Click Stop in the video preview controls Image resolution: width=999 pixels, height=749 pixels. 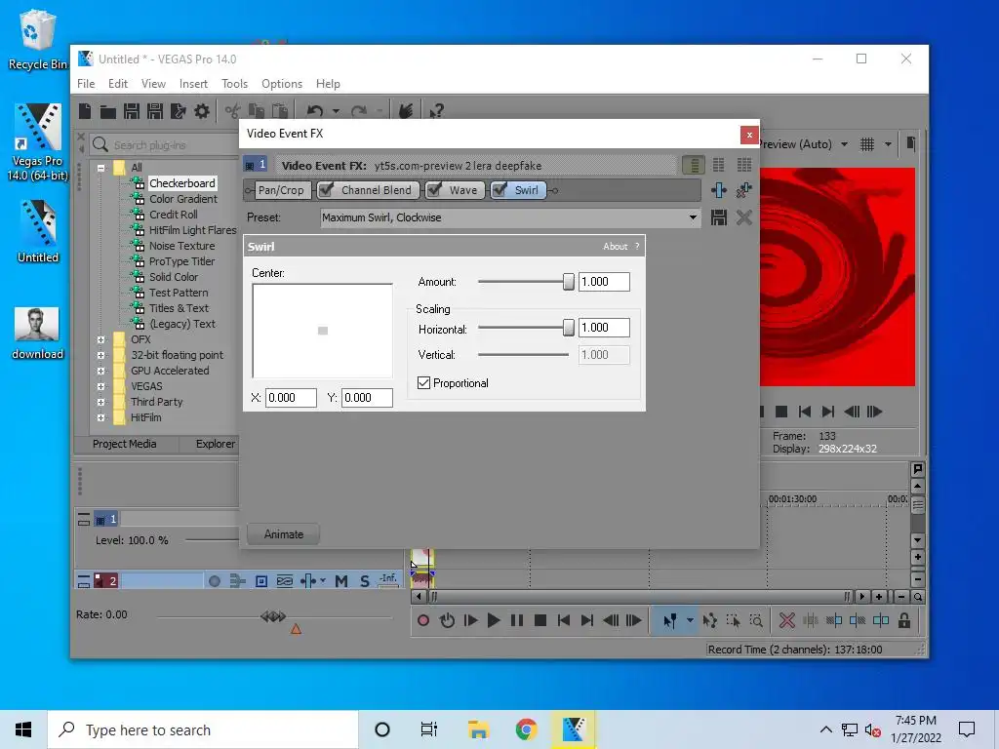tap(781, 412)
